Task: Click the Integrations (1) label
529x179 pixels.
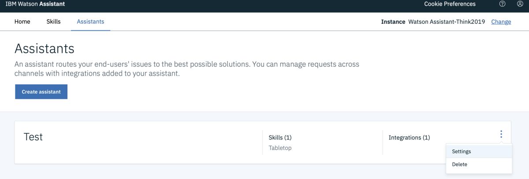Action: click(x=409, y=138)
